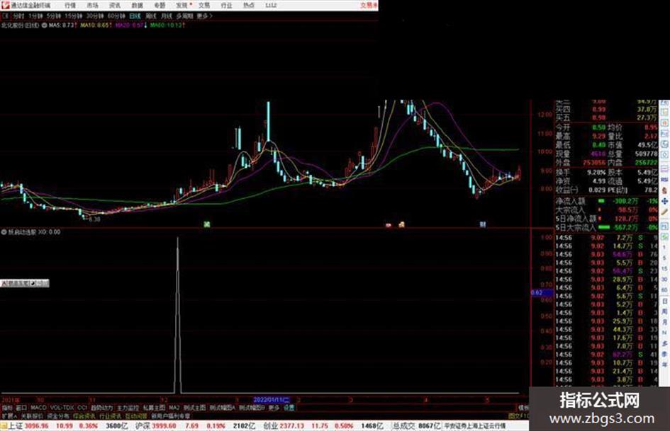The width and height of the screenshot is (670, 431).
Task: Select the MACD indicator tab
Action: click(38, 408)
